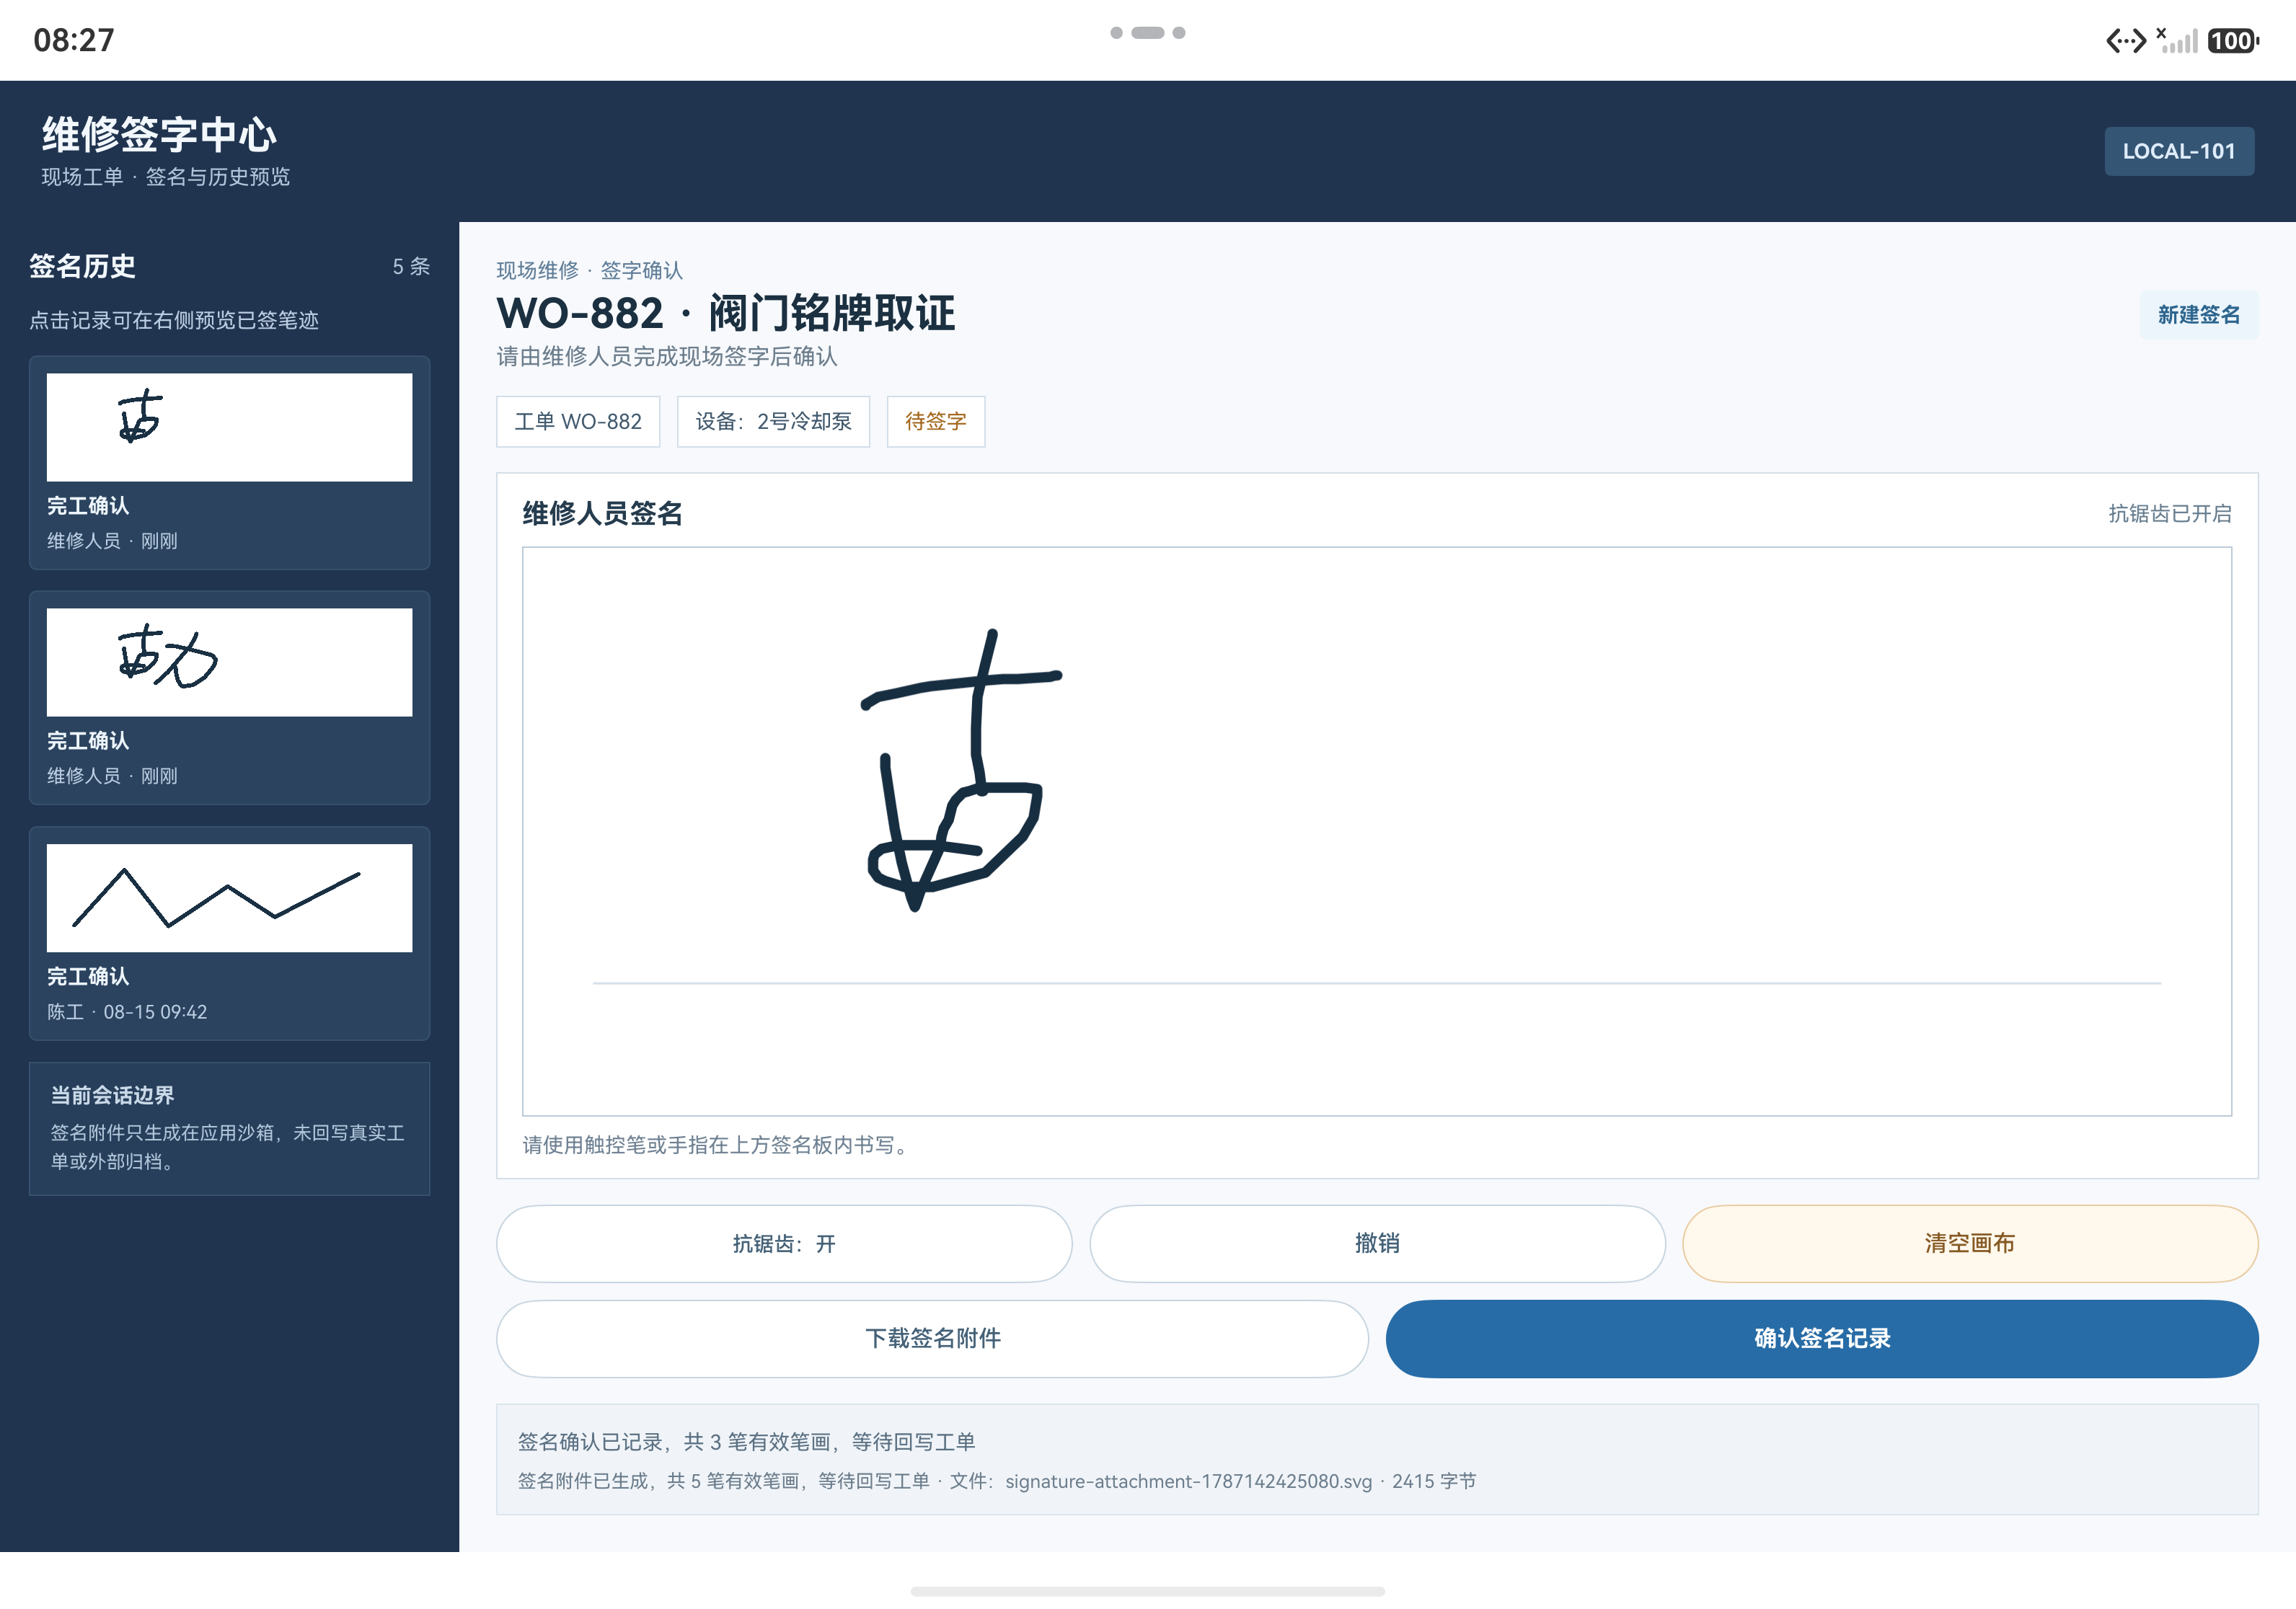Click the LOCAL-101 badge

click(2179, 151)
